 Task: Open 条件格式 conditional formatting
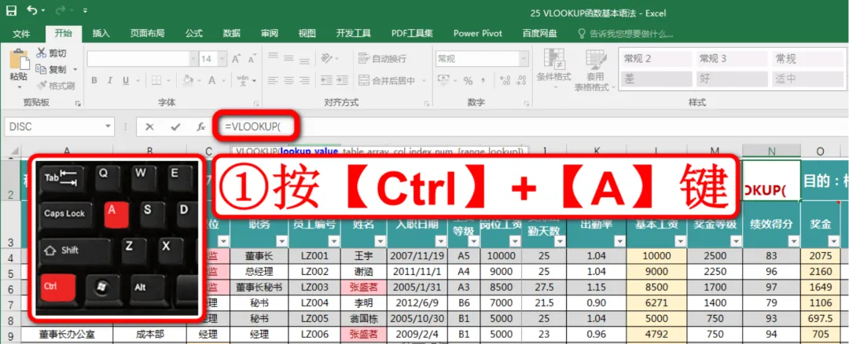(x=553, y=68)
